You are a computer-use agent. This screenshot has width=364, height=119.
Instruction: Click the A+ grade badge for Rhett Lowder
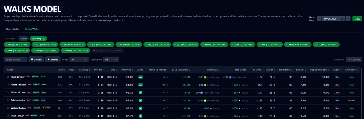[140, 77]
